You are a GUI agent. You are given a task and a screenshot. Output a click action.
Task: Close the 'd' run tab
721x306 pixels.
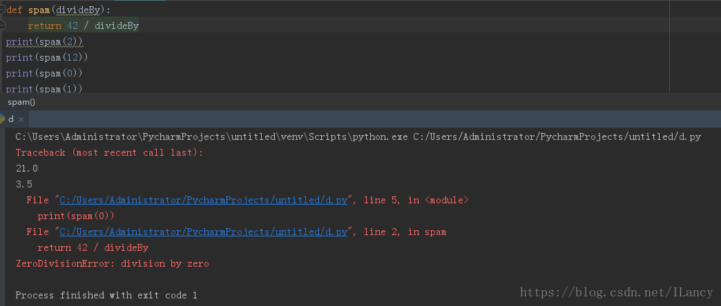coord(21,120)
